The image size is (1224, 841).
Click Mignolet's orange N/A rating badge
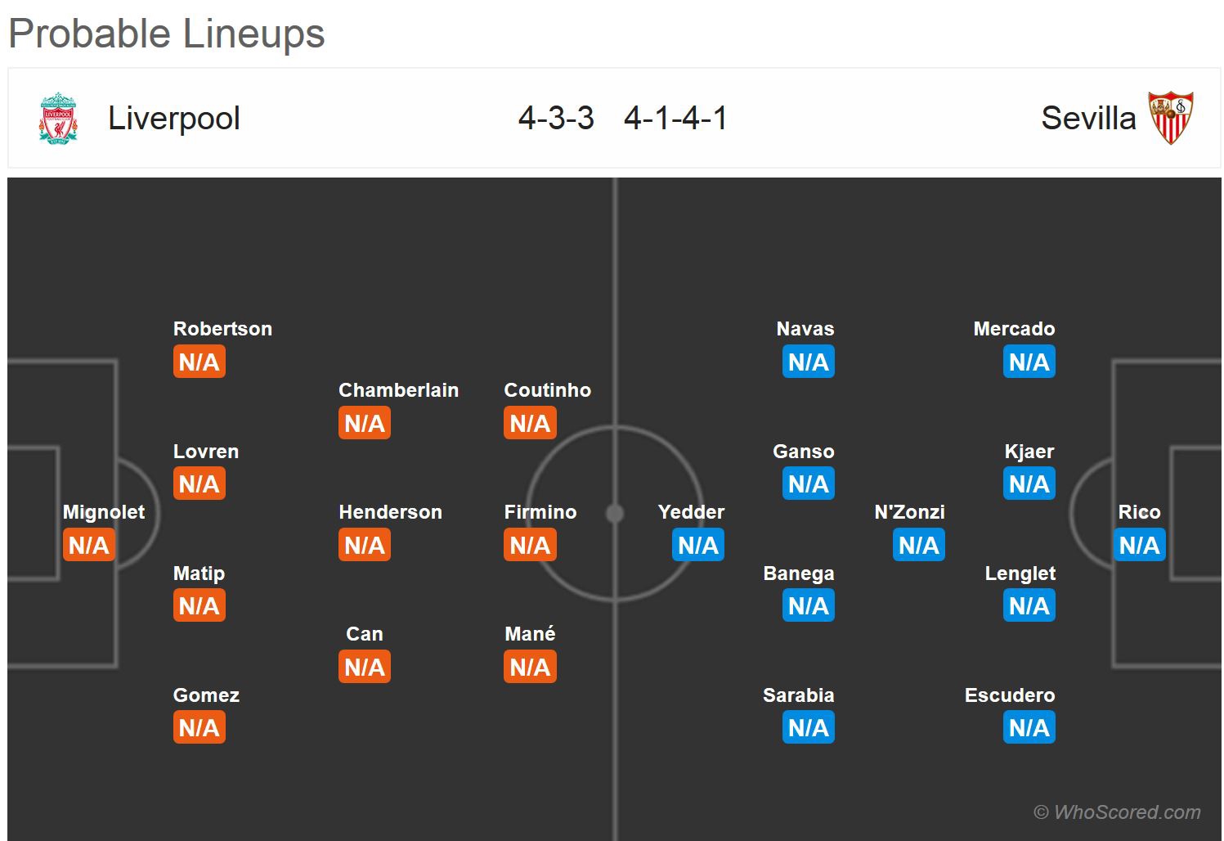click(89, 545)
